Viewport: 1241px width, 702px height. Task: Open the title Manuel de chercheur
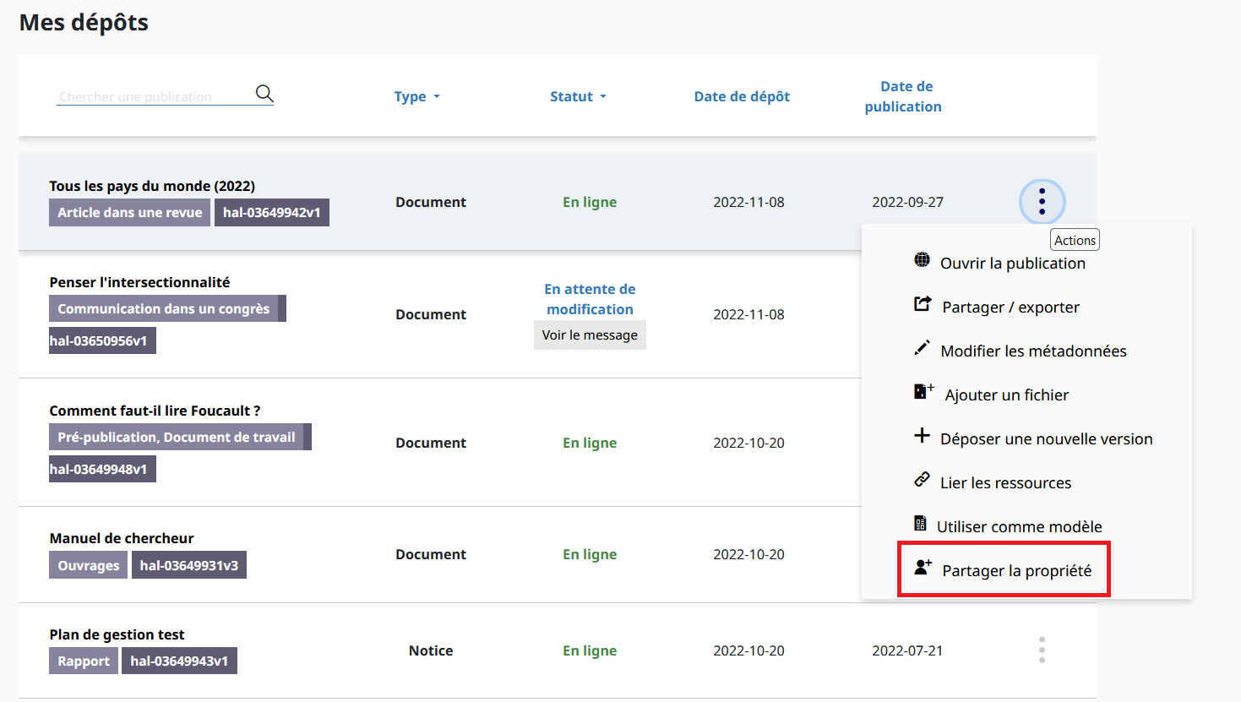click(122, 538)
